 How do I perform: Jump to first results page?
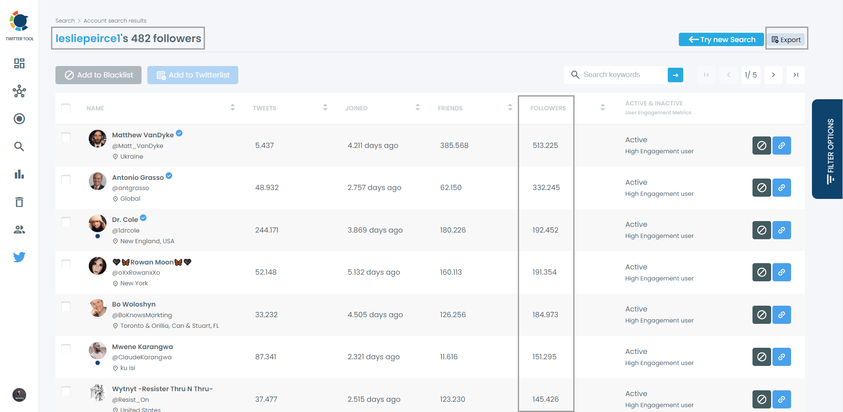pos(706,75)
